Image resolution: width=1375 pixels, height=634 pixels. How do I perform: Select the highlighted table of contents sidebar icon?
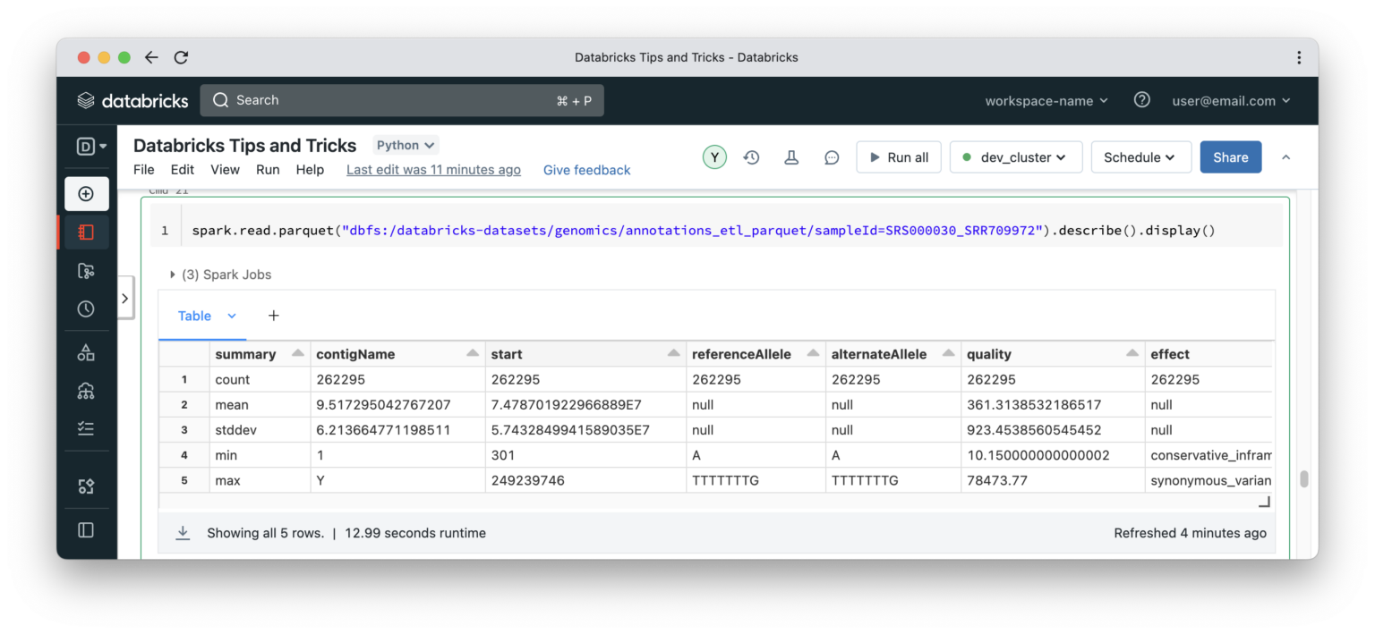[x=86, y=232]
